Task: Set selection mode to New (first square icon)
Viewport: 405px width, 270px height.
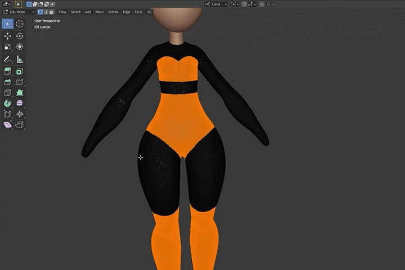Action: pos(29,4)
